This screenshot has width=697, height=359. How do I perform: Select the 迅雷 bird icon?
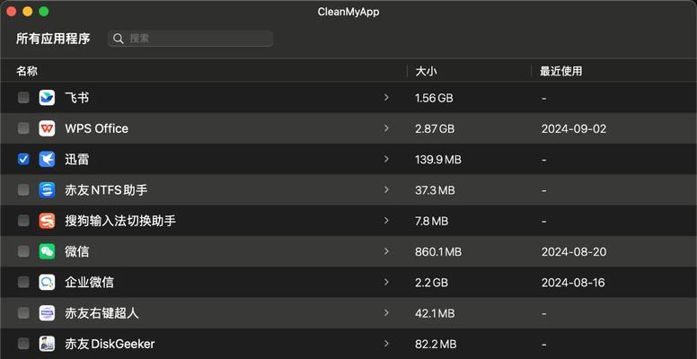pyautogui.click(x=47, y=159)
